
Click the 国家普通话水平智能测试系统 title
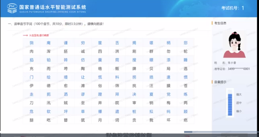[x=52, y=7]
